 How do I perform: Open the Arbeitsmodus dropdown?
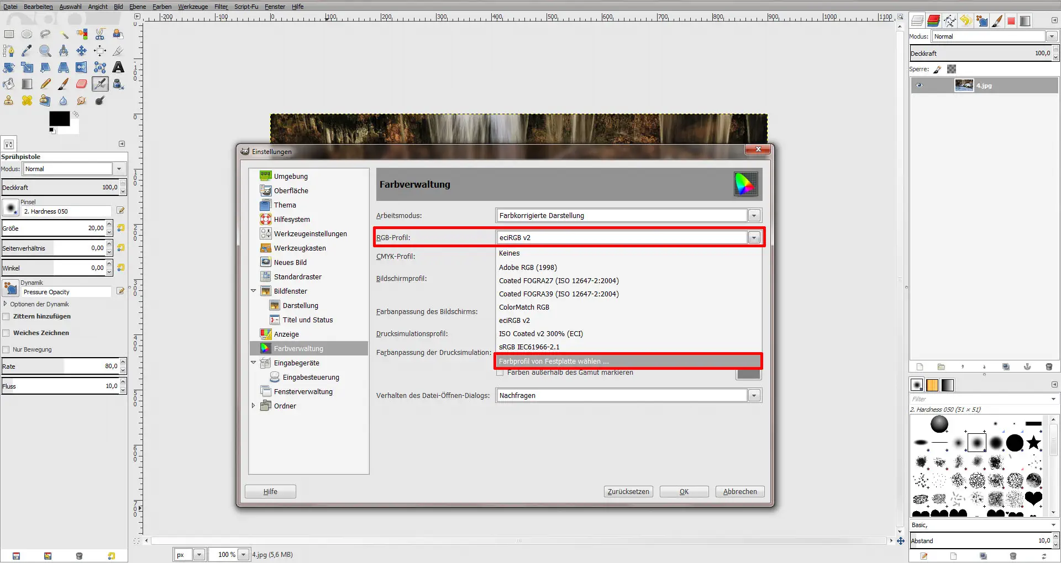[x=754, y=215]
